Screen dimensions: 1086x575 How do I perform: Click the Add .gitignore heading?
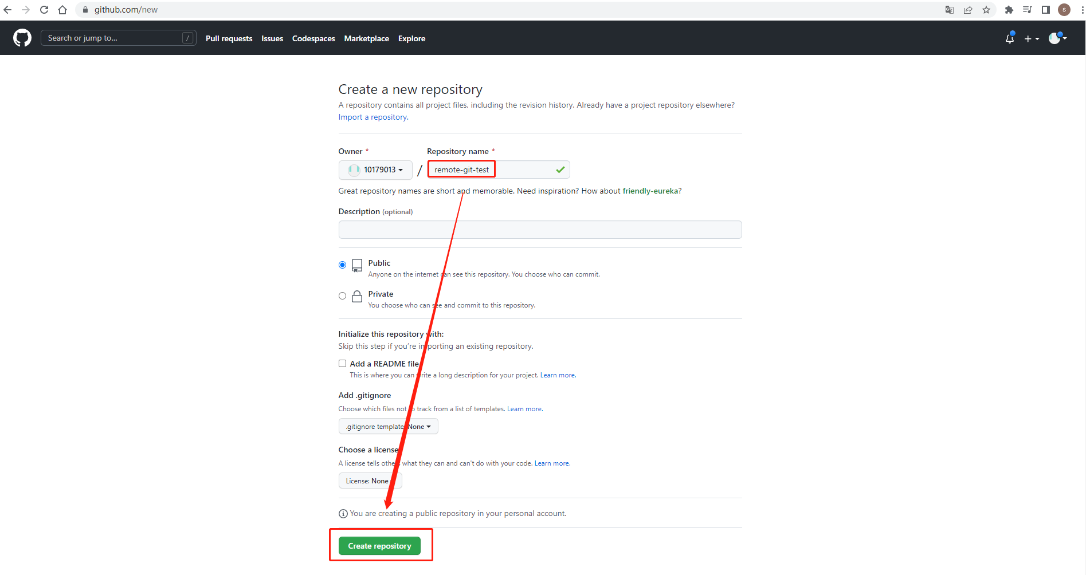pos(364,395)
